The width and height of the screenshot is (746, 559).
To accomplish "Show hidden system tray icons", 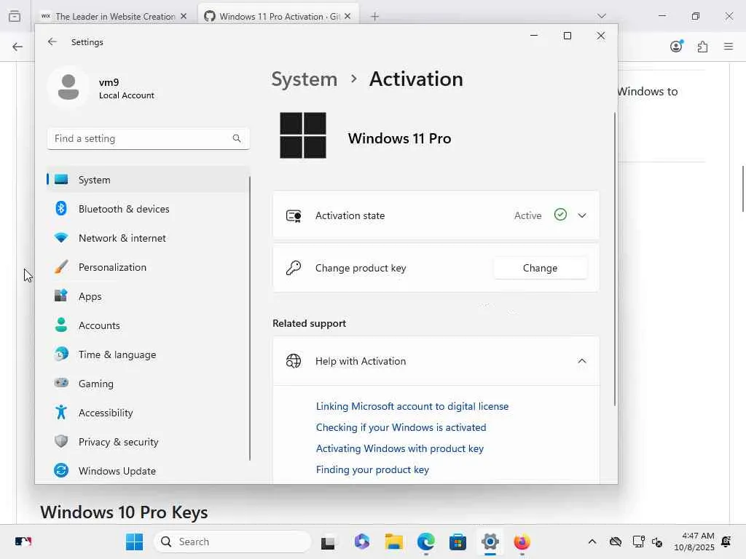I will tap(592, 542).
